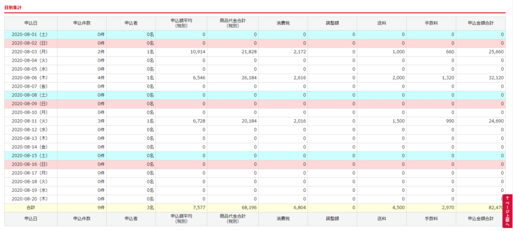This screenshot has width=513, height=231.
Task: Click the top 申込日 column header
Action: pyautogui.click(x=31, y=24)
